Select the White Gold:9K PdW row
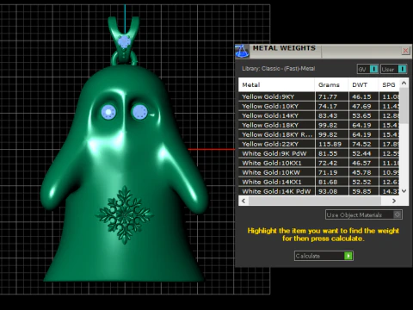Viewport: 413px width, 310px height. click(x=319, y=153)
